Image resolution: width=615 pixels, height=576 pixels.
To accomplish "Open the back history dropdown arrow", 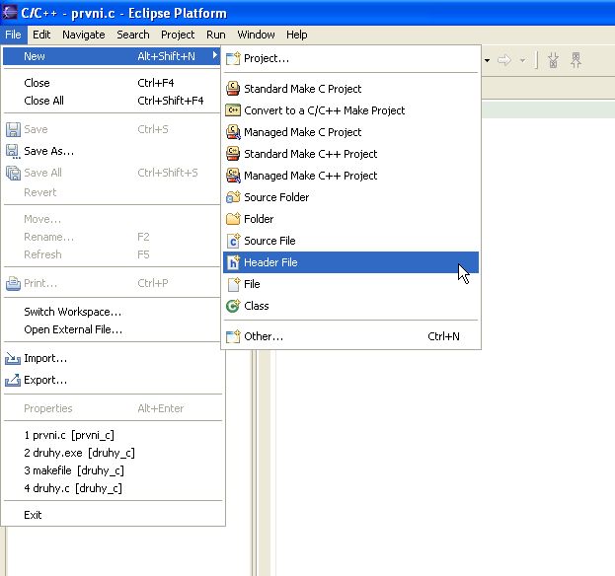I will tap(489, 61).
